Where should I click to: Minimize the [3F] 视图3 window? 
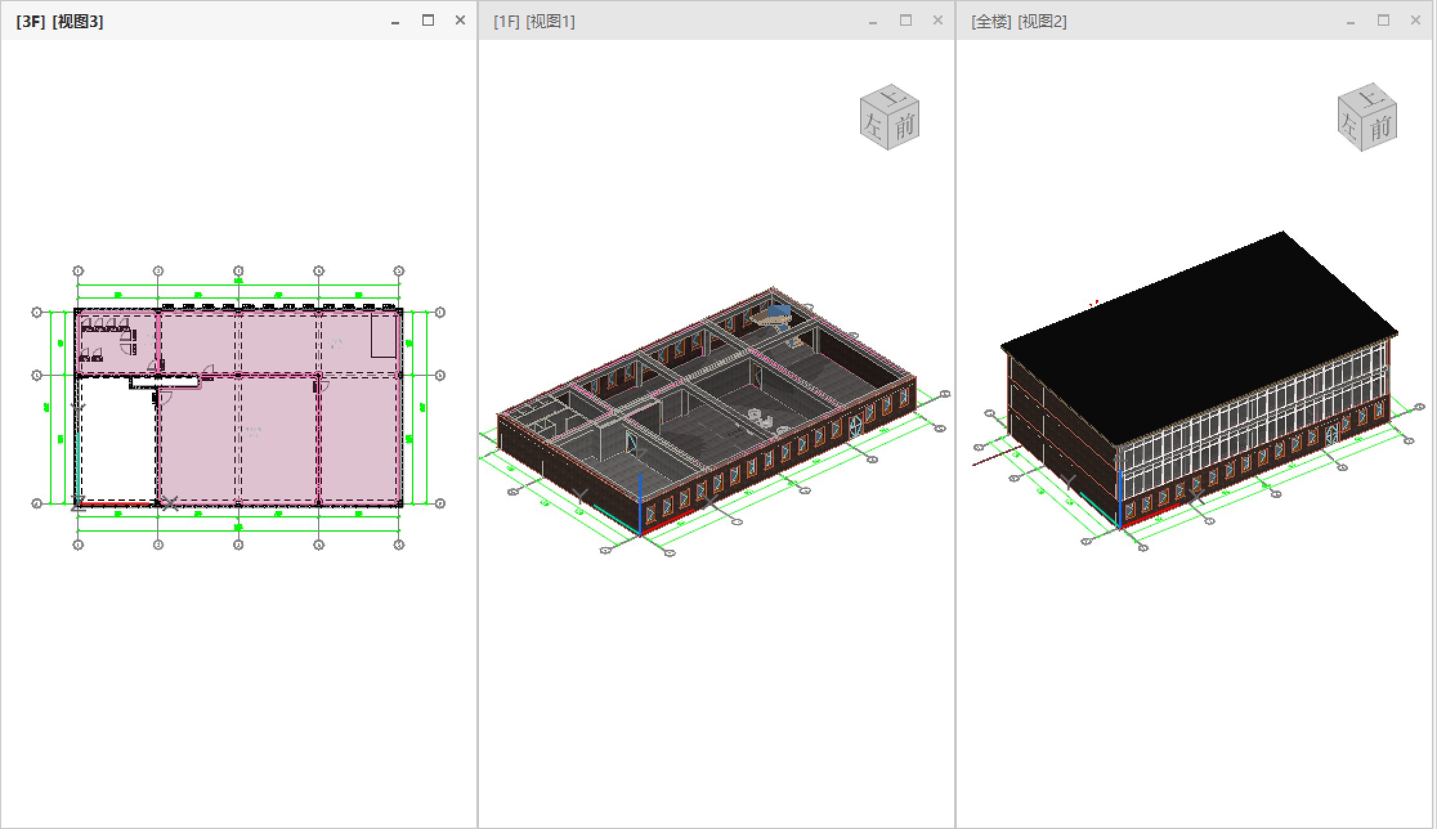click(x=395, y=22)
